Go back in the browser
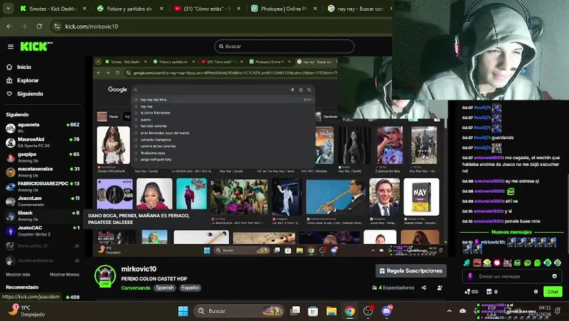Image resolution: width=569 pixels, height=321 pixels. pos(9,26)
